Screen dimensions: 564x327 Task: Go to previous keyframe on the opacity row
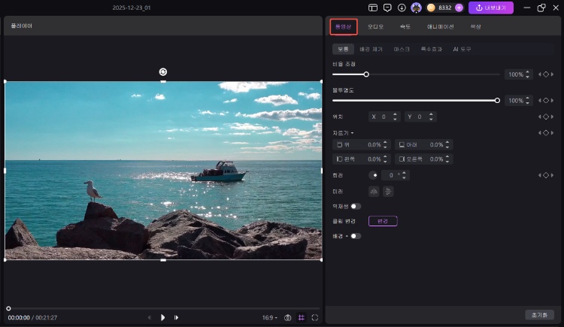click(x=539, y=101)
